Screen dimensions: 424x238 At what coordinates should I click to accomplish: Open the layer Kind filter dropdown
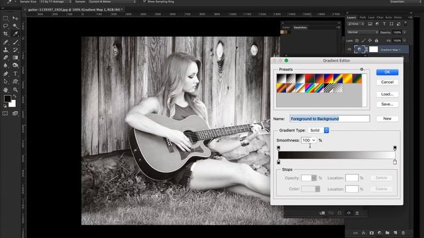coord(356,24)
